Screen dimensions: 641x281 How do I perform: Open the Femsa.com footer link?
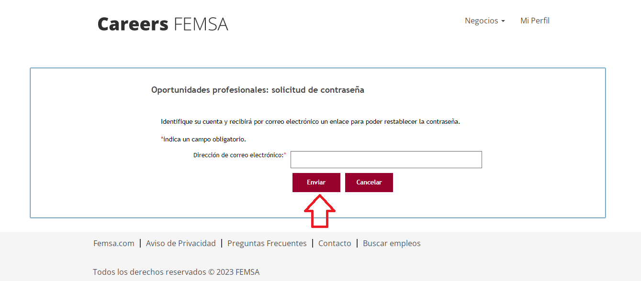114,243
